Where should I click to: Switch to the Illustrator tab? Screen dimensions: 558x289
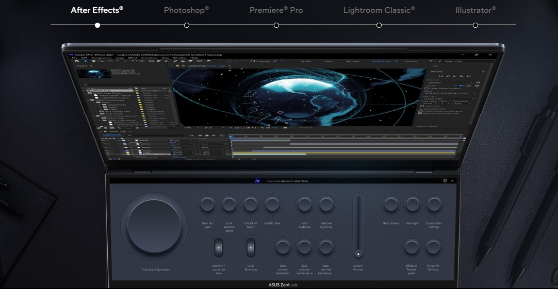pyautogui.click(x=475, y=10)
